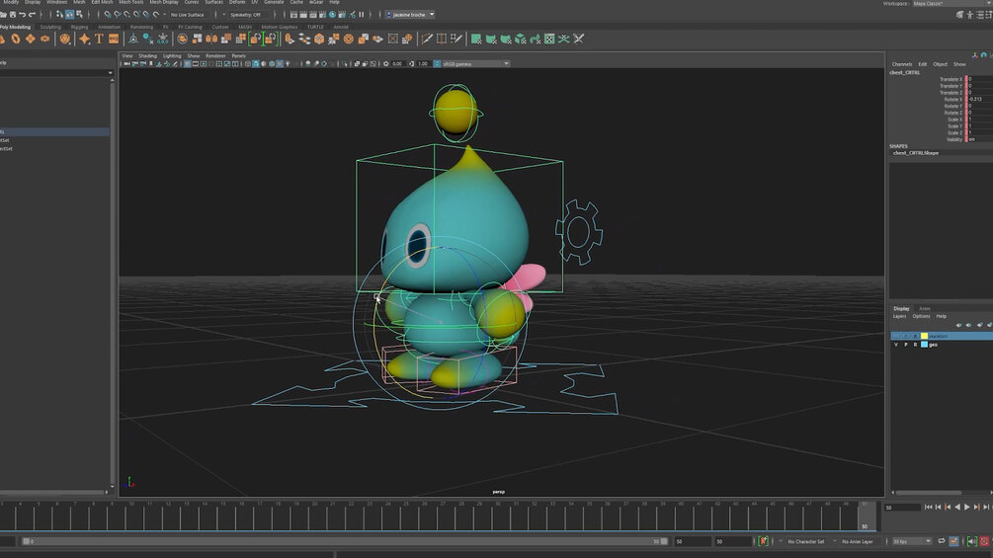993x558 pixels.
Task: Toggle select by component type icon
Action: click(x=79, y=15)
